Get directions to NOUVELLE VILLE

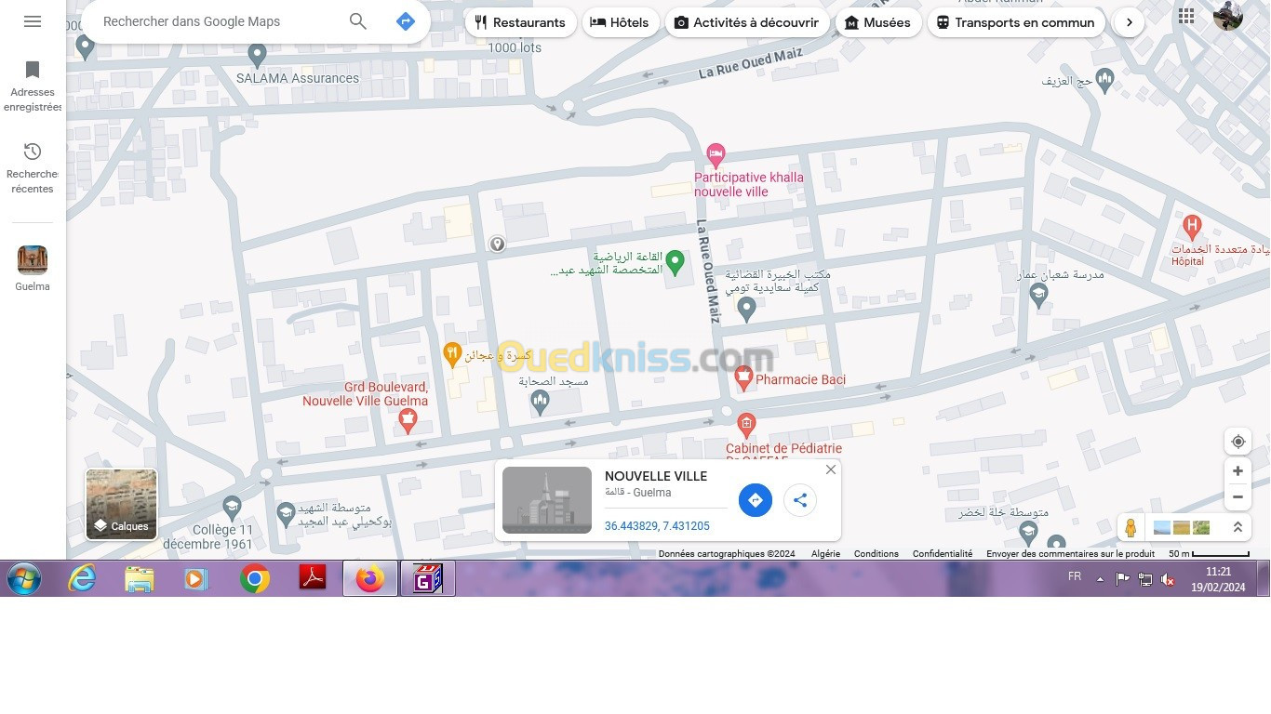click(756, 500)
